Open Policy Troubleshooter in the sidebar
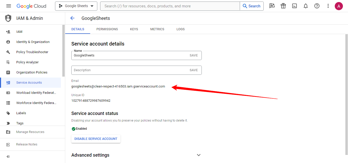Screen dimensions: 348x163 point(32,52)
